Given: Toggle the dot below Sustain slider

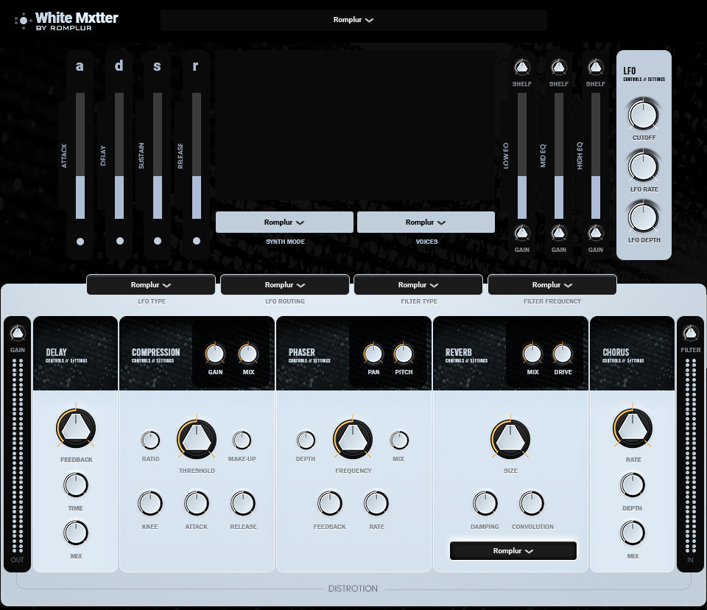Looking at the screenshot, I should 158,241.
